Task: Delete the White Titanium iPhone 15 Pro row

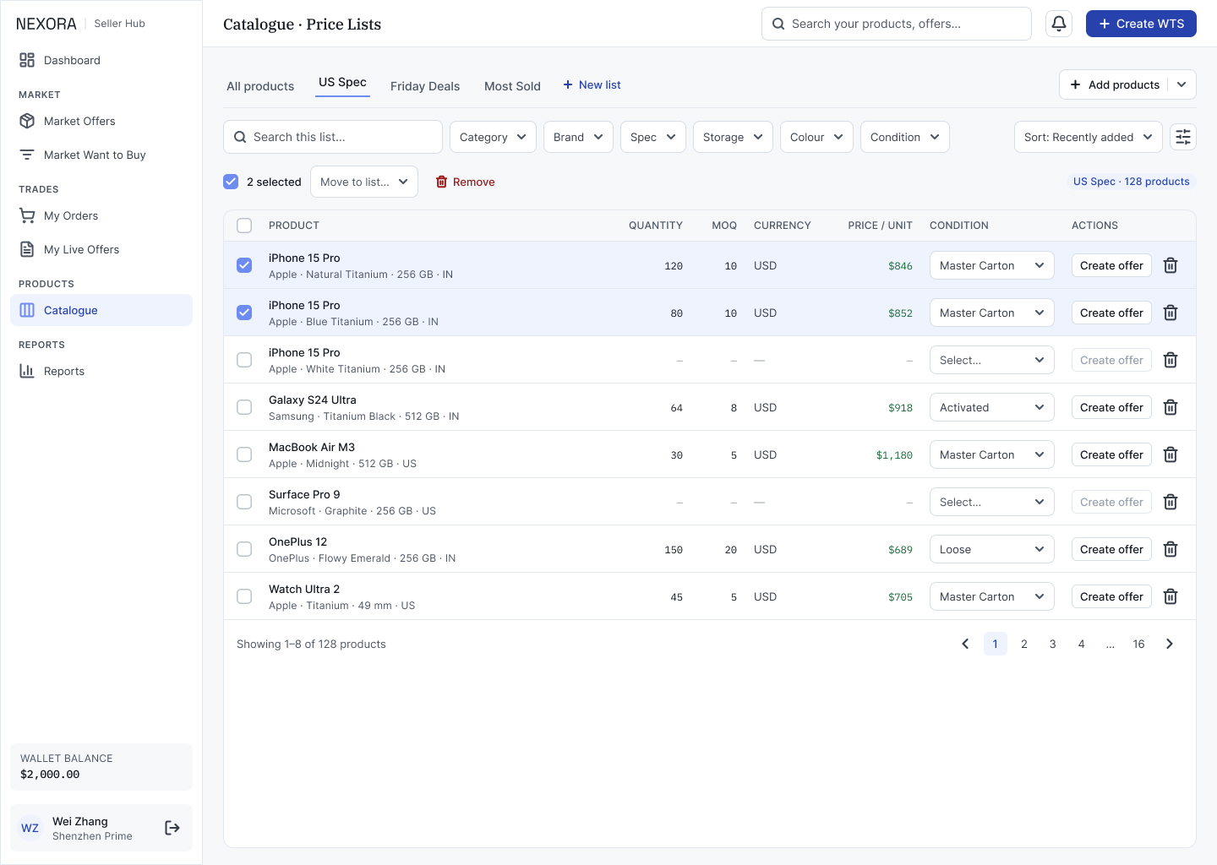Action: 1171,360
